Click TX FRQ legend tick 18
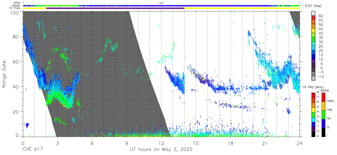 317,92
